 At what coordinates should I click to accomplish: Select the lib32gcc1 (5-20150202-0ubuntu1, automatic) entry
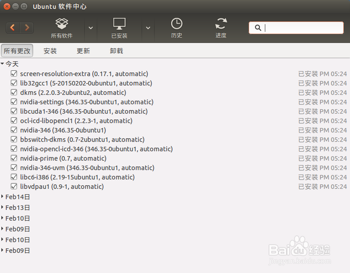click(x=86, y=83)
